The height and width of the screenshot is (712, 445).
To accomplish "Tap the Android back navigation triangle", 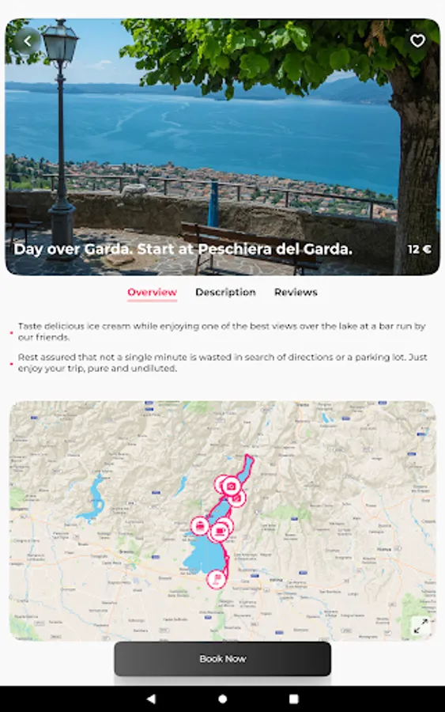I will [152, 699].
